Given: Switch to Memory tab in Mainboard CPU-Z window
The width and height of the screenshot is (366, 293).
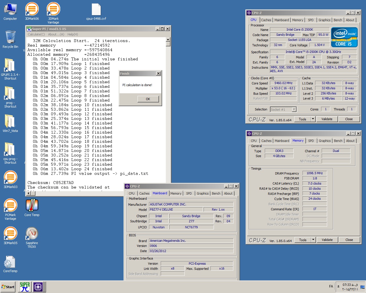Looking at the screenshot, I should click(176, 193).
